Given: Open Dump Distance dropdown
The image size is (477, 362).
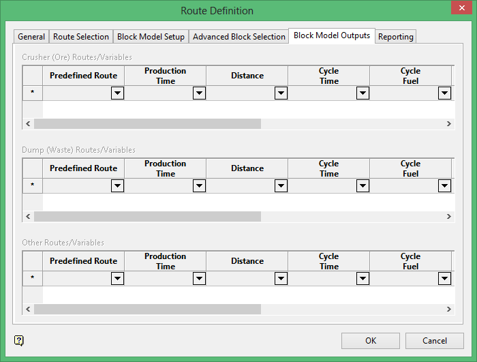Looking at the screenshot, I should (281, 185).
